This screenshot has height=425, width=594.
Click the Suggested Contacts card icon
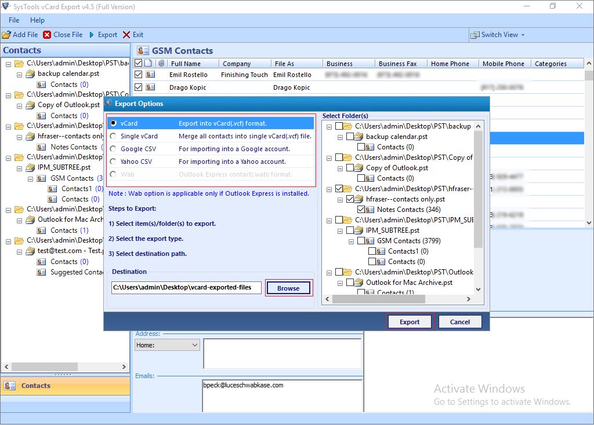click(x=41, y=272)
